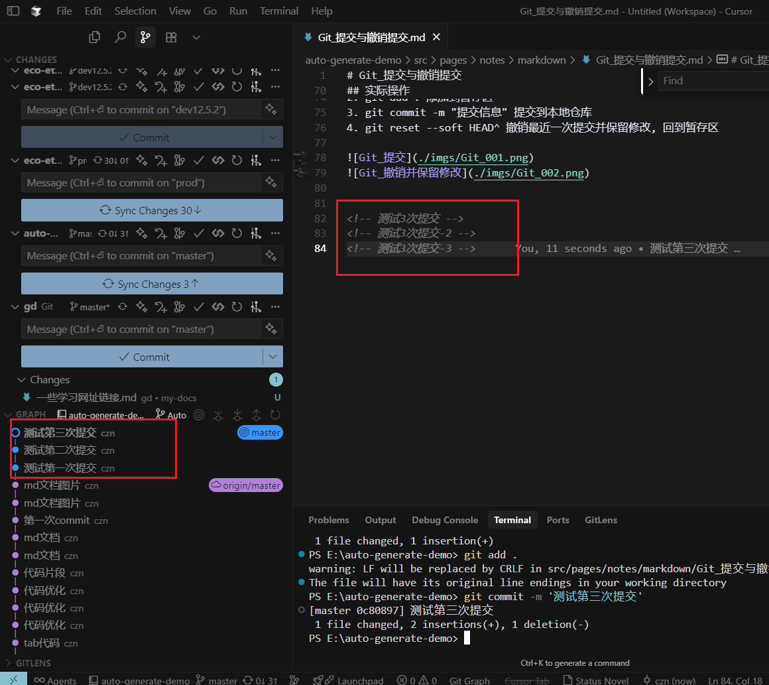The image size is (769, 685).
Task: Click the push icon in Graph header
Action: tap(255, 415)
